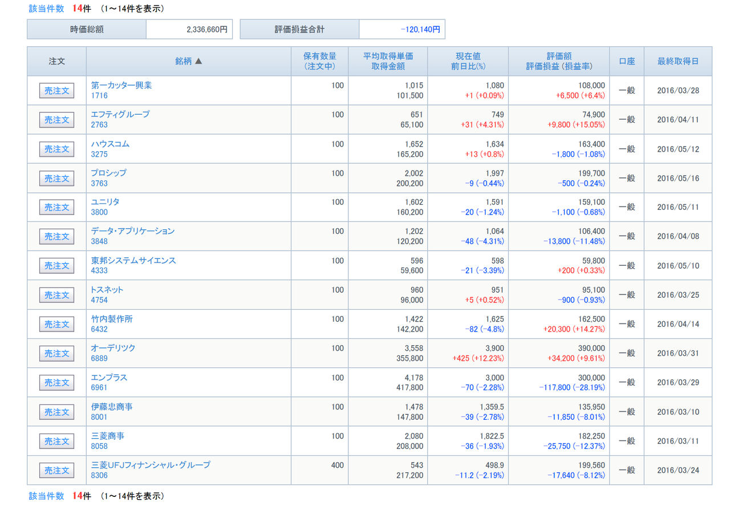Click stock code 8306
The image size is (730, 510).
(x=99, y=476)
